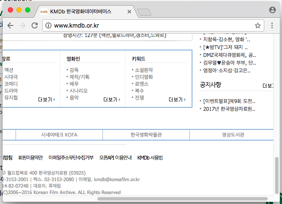Viewport: 282px width, 204px height.
Task: Click 더보기 under 키워드 column
Action: click(x=177, y=100)
